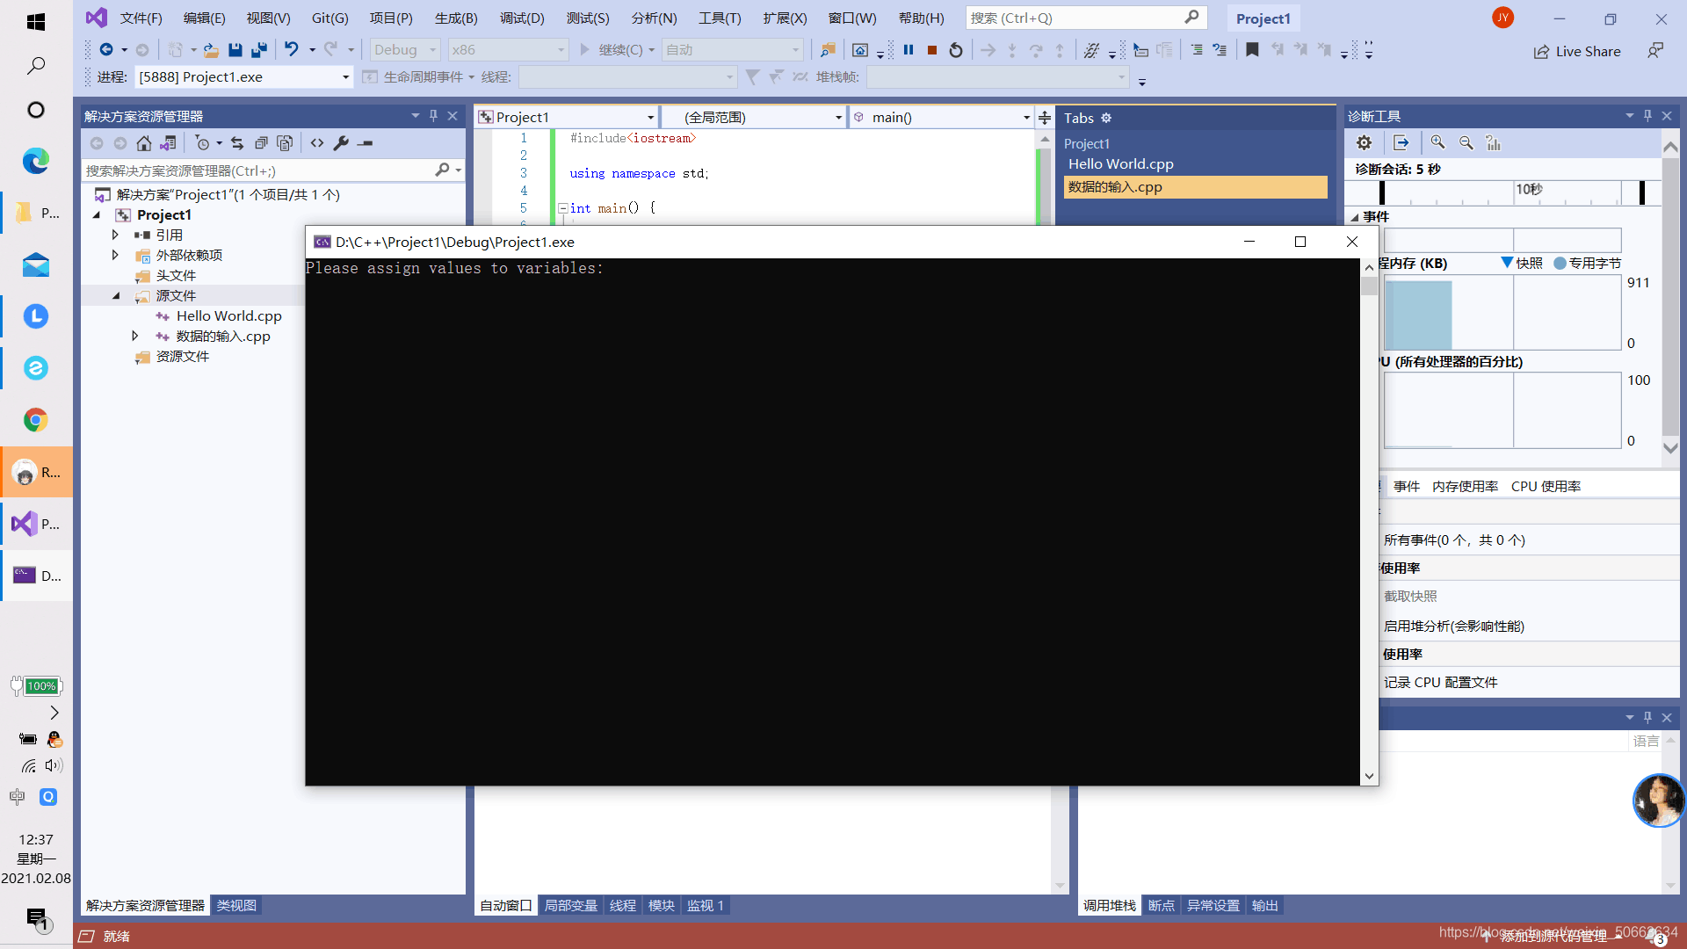Click the 记录 CPU 配置文件 button
The width and height of the screenshot is (1687, 949).
1440,681
